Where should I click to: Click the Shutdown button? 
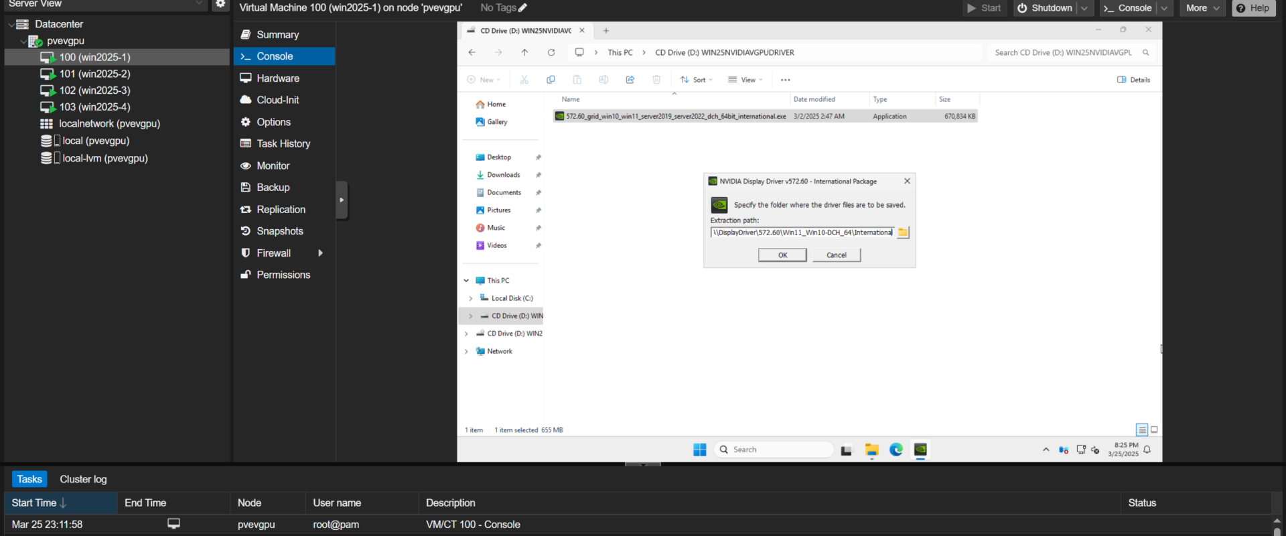pos(1045,8)
